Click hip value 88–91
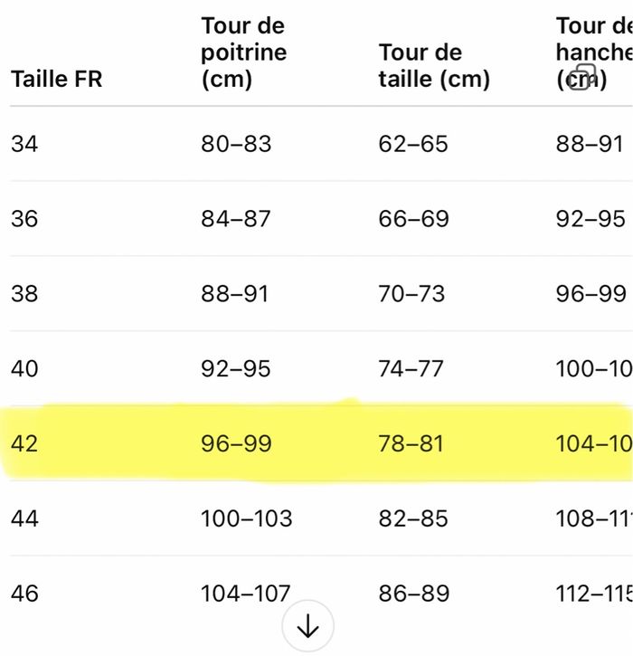The width and height of the screenshot is (633, 656). (590, 144)
